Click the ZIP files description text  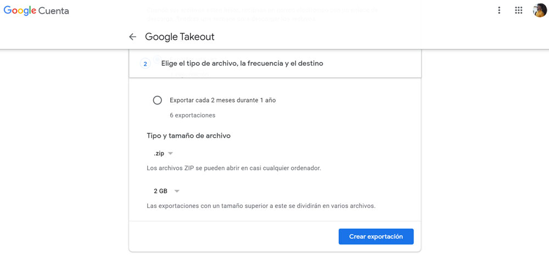233,168
